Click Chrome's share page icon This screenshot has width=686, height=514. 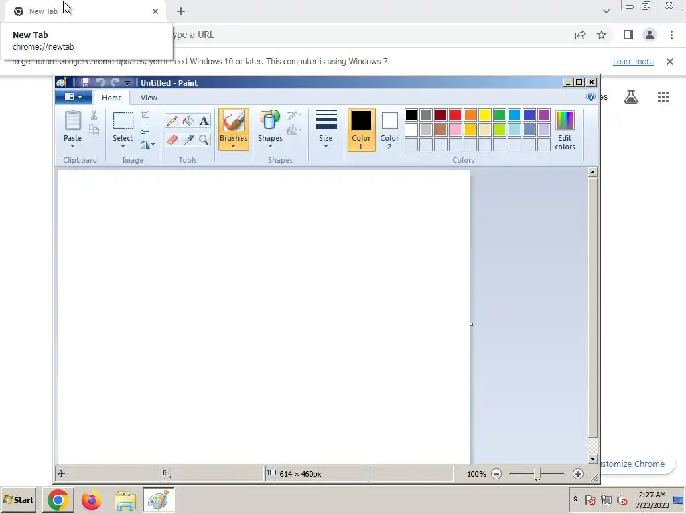point(580,35)
